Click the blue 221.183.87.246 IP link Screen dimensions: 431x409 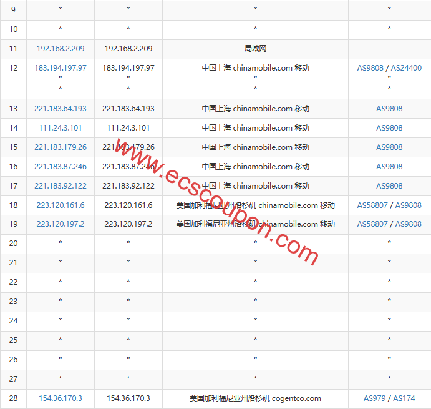click(61, 167)
